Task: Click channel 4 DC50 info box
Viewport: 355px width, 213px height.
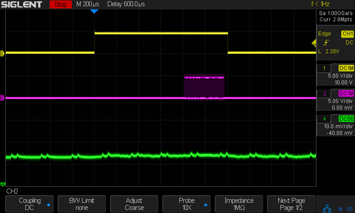Action: coord(335,126)
